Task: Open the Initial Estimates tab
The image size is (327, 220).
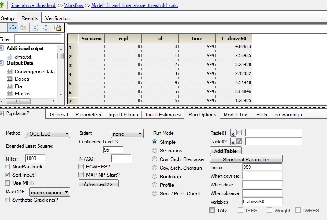Action: pyautogui.click(x=163, y=115)
